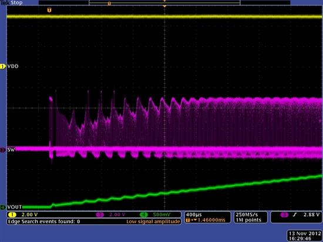Click the channel 1 yellow badge in readout

pyautogui.click(x=12, y=215)
